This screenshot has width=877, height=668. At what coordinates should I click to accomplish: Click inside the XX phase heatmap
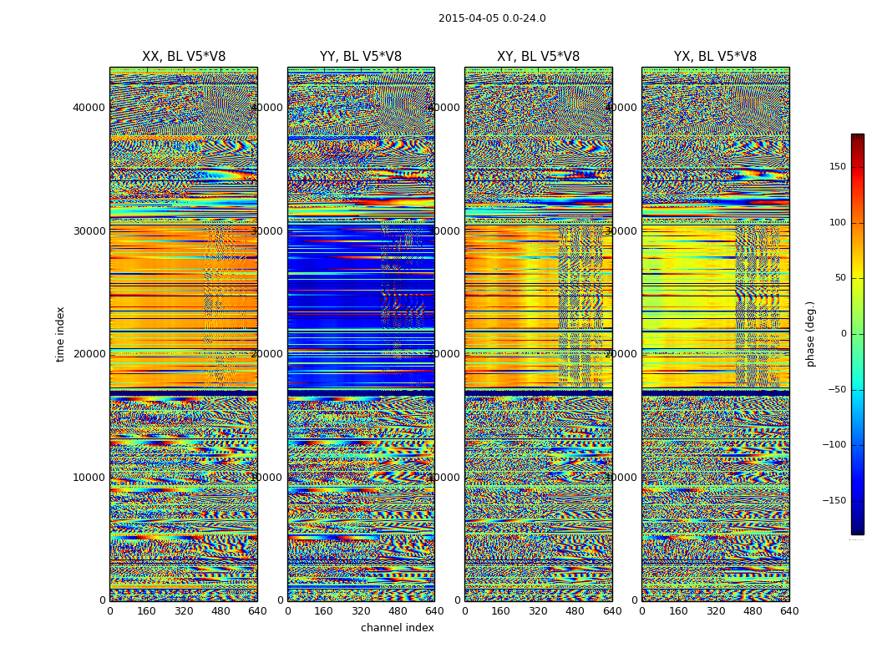(184, 334)
